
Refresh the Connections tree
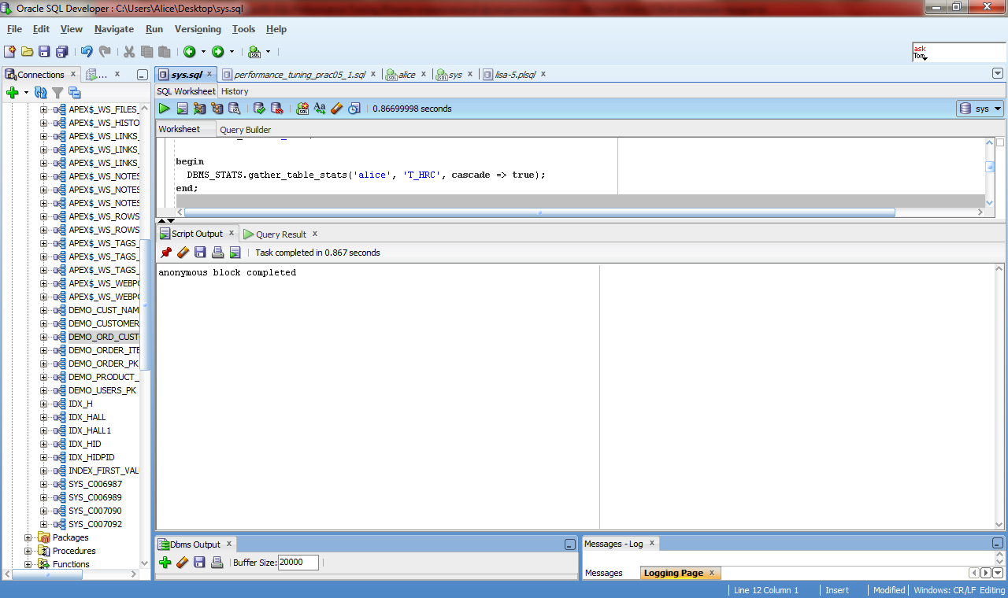point(41,93)
